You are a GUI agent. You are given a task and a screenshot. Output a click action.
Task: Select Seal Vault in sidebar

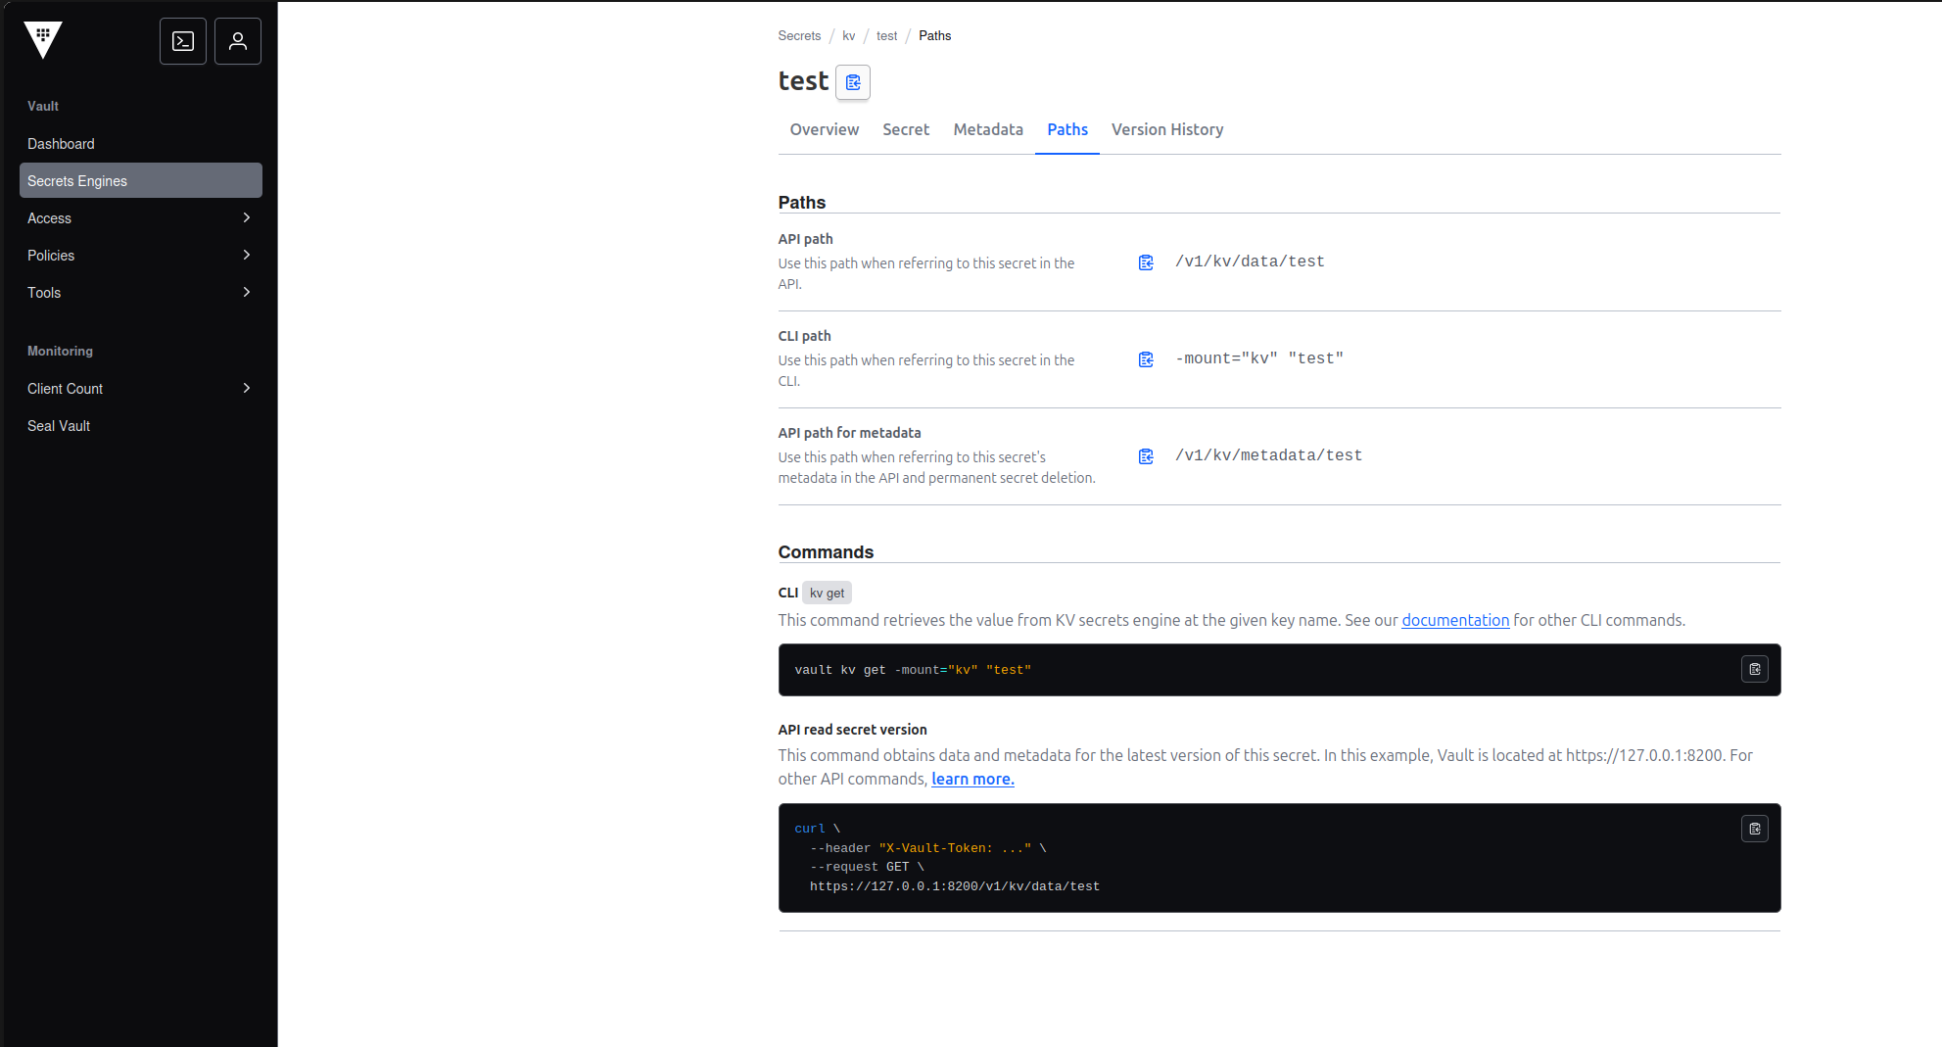click(x=59, y=426)
